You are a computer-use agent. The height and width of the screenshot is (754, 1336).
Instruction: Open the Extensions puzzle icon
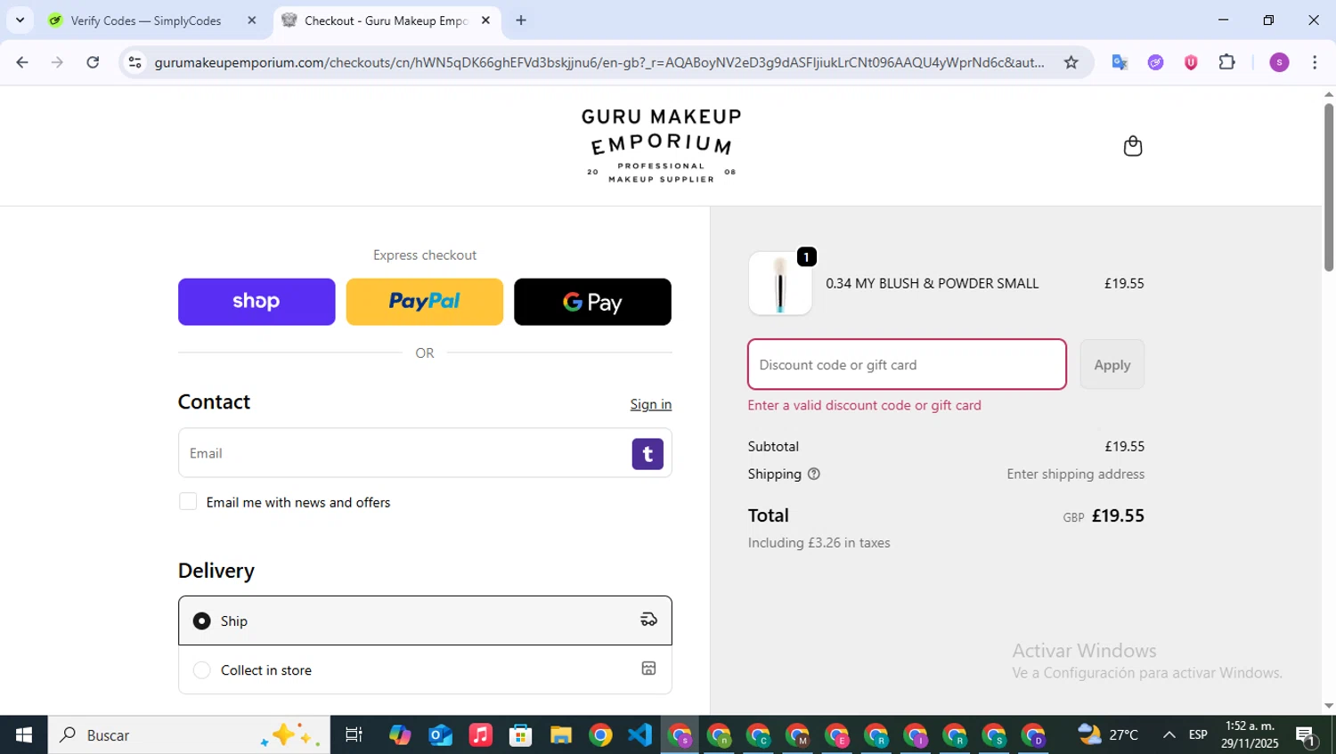pos(1227,62)
